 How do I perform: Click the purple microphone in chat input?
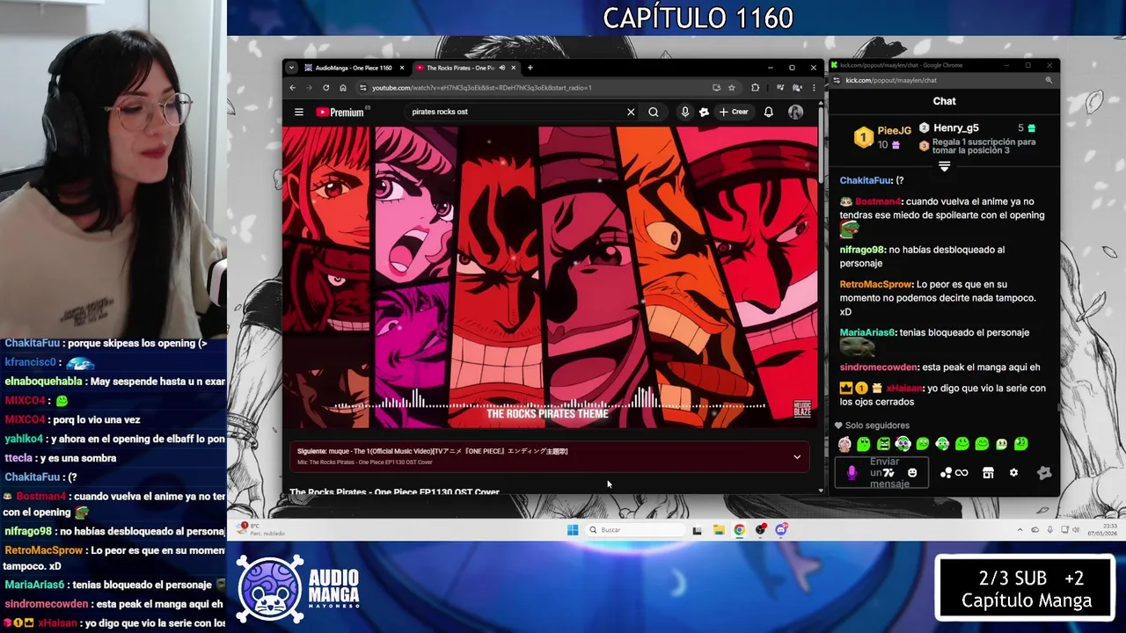(x=852, y=473)
